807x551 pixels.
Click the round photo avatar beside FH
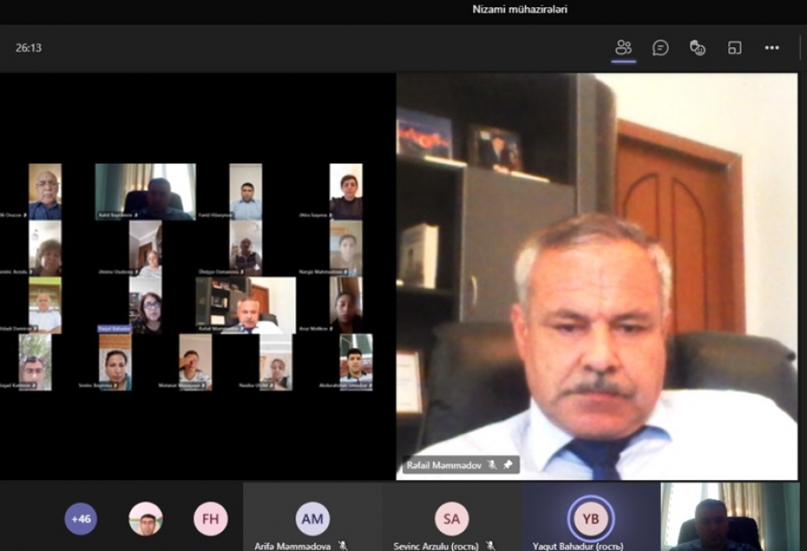(146, 519)
